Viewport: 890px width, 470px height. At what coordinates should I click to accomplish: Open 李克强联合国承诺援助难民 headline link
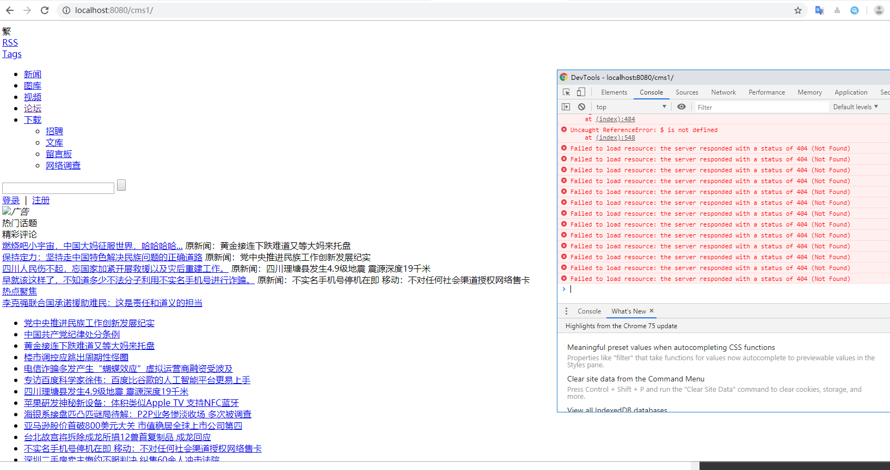pyautogui.click(x=102, y=303)
